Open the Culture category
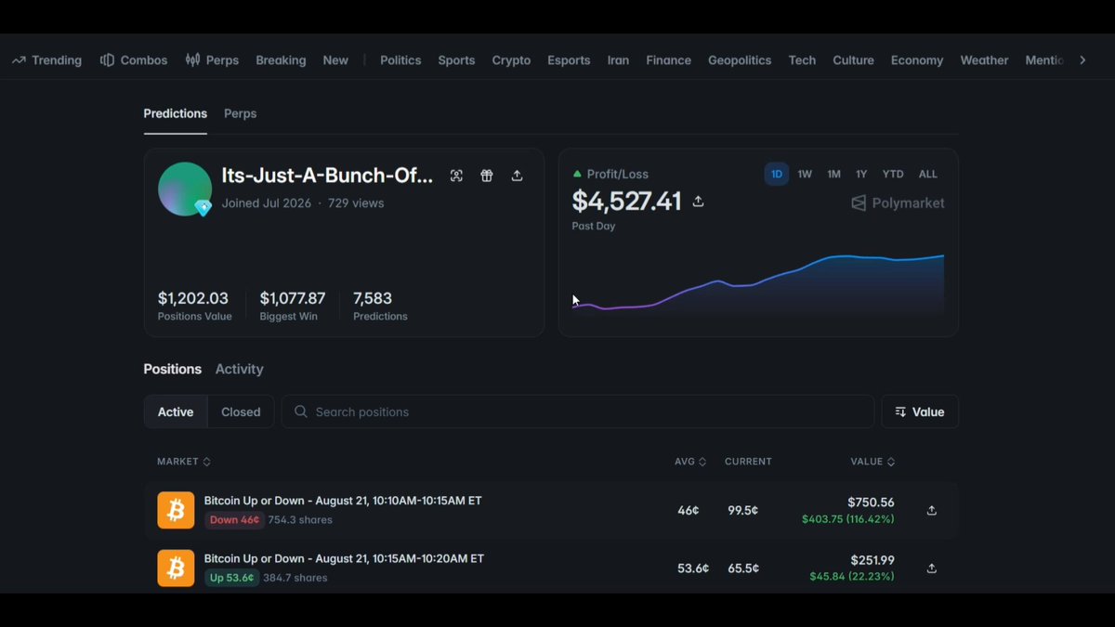 pyautogui.click(x=853, y=60)
